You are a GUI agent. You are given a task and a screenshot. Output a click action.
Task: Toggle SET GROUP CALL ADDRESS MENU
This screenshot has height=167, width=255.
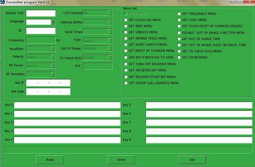click(126, 83)
